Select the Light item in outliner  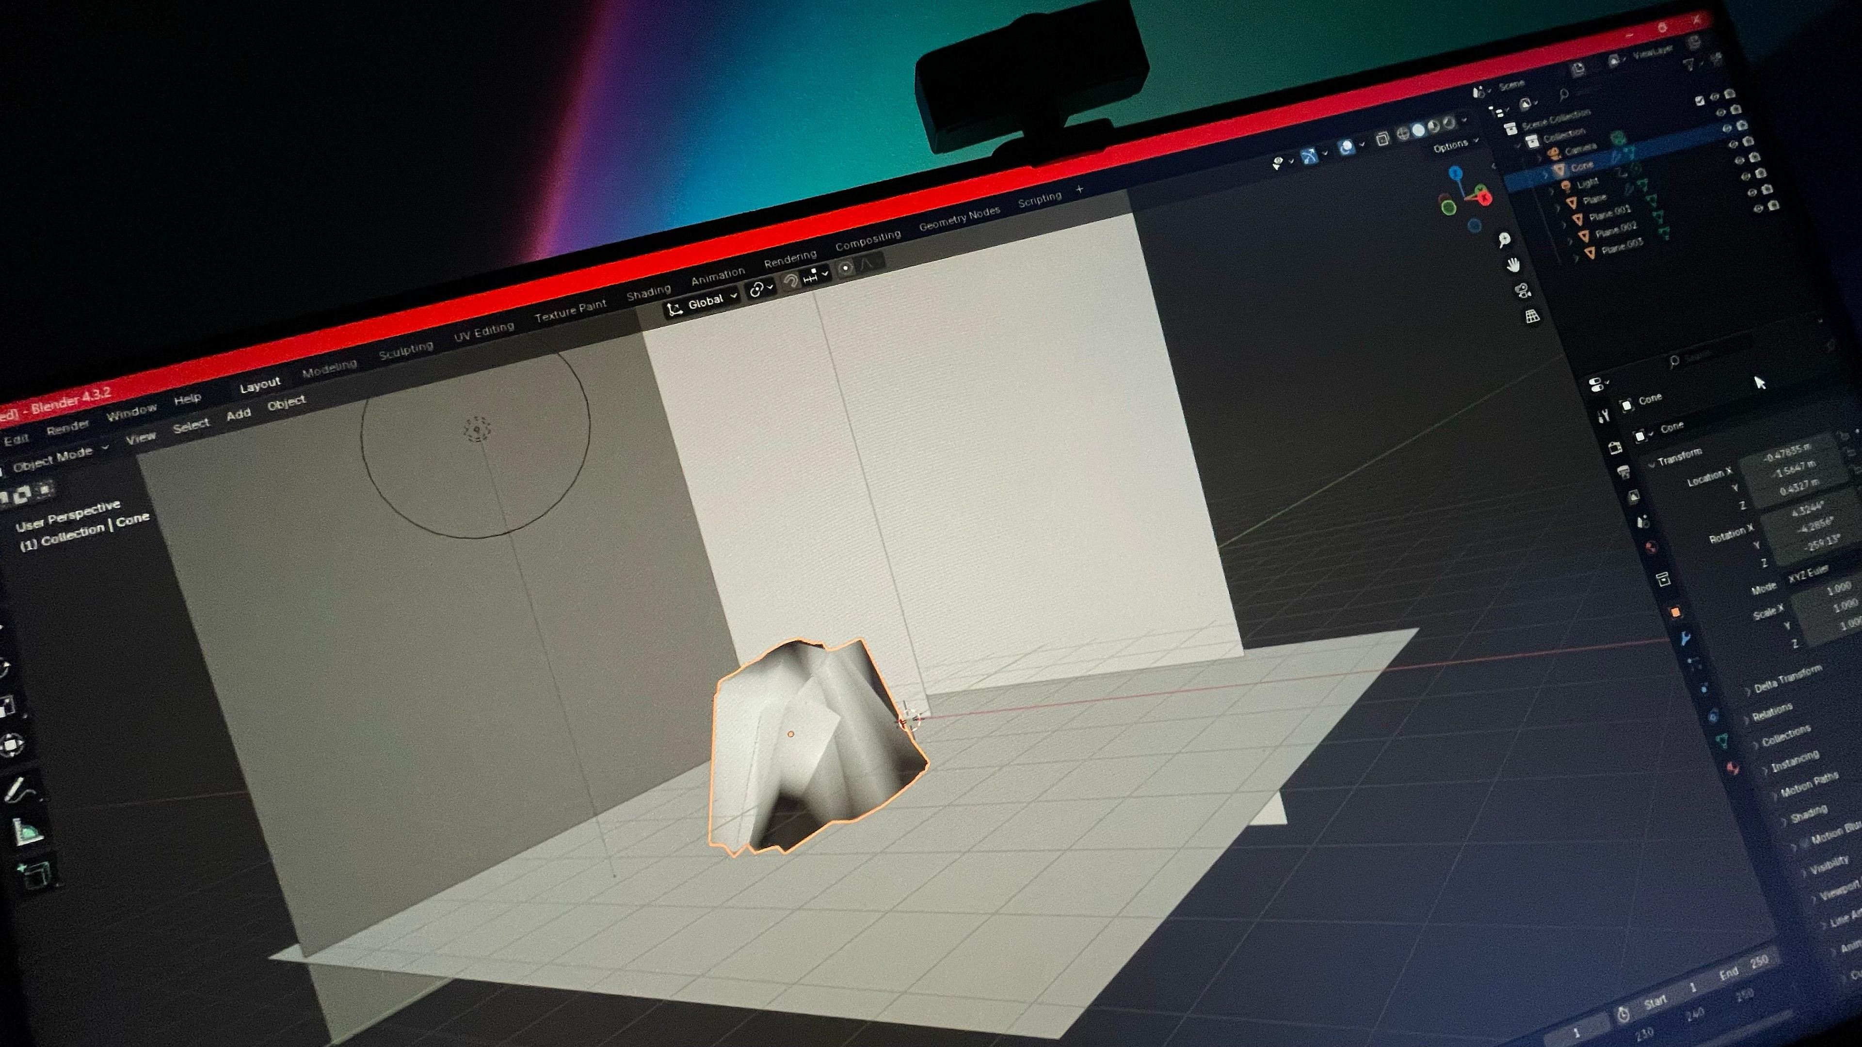(x=1588, y=184)
